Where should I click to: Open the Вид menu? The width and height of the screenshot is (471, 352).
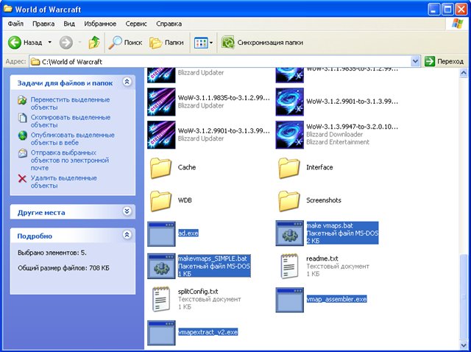[69, 24]
